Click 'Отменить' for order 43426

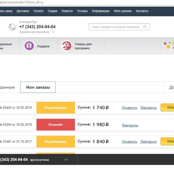(x=130, y=108)
